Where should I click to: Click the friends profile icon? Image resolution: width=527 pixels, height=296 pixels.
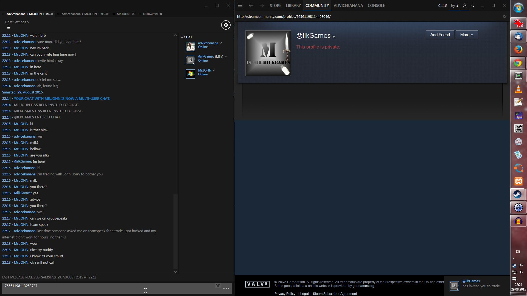point(465,5)
